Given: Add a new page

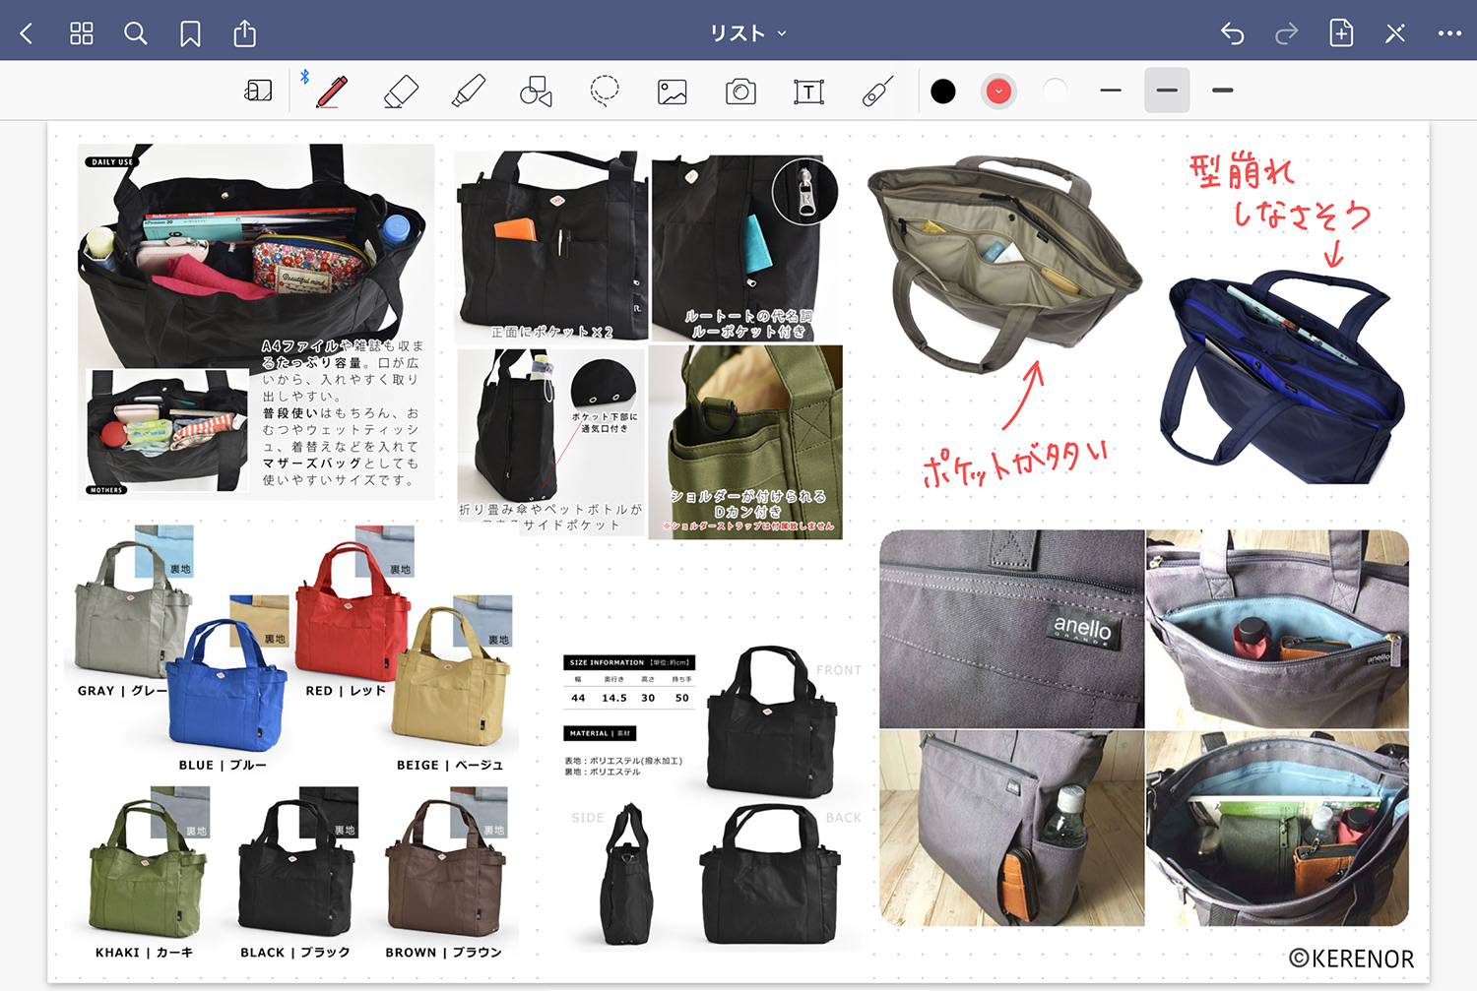Looking at the screenshot, I should 1341,33.
